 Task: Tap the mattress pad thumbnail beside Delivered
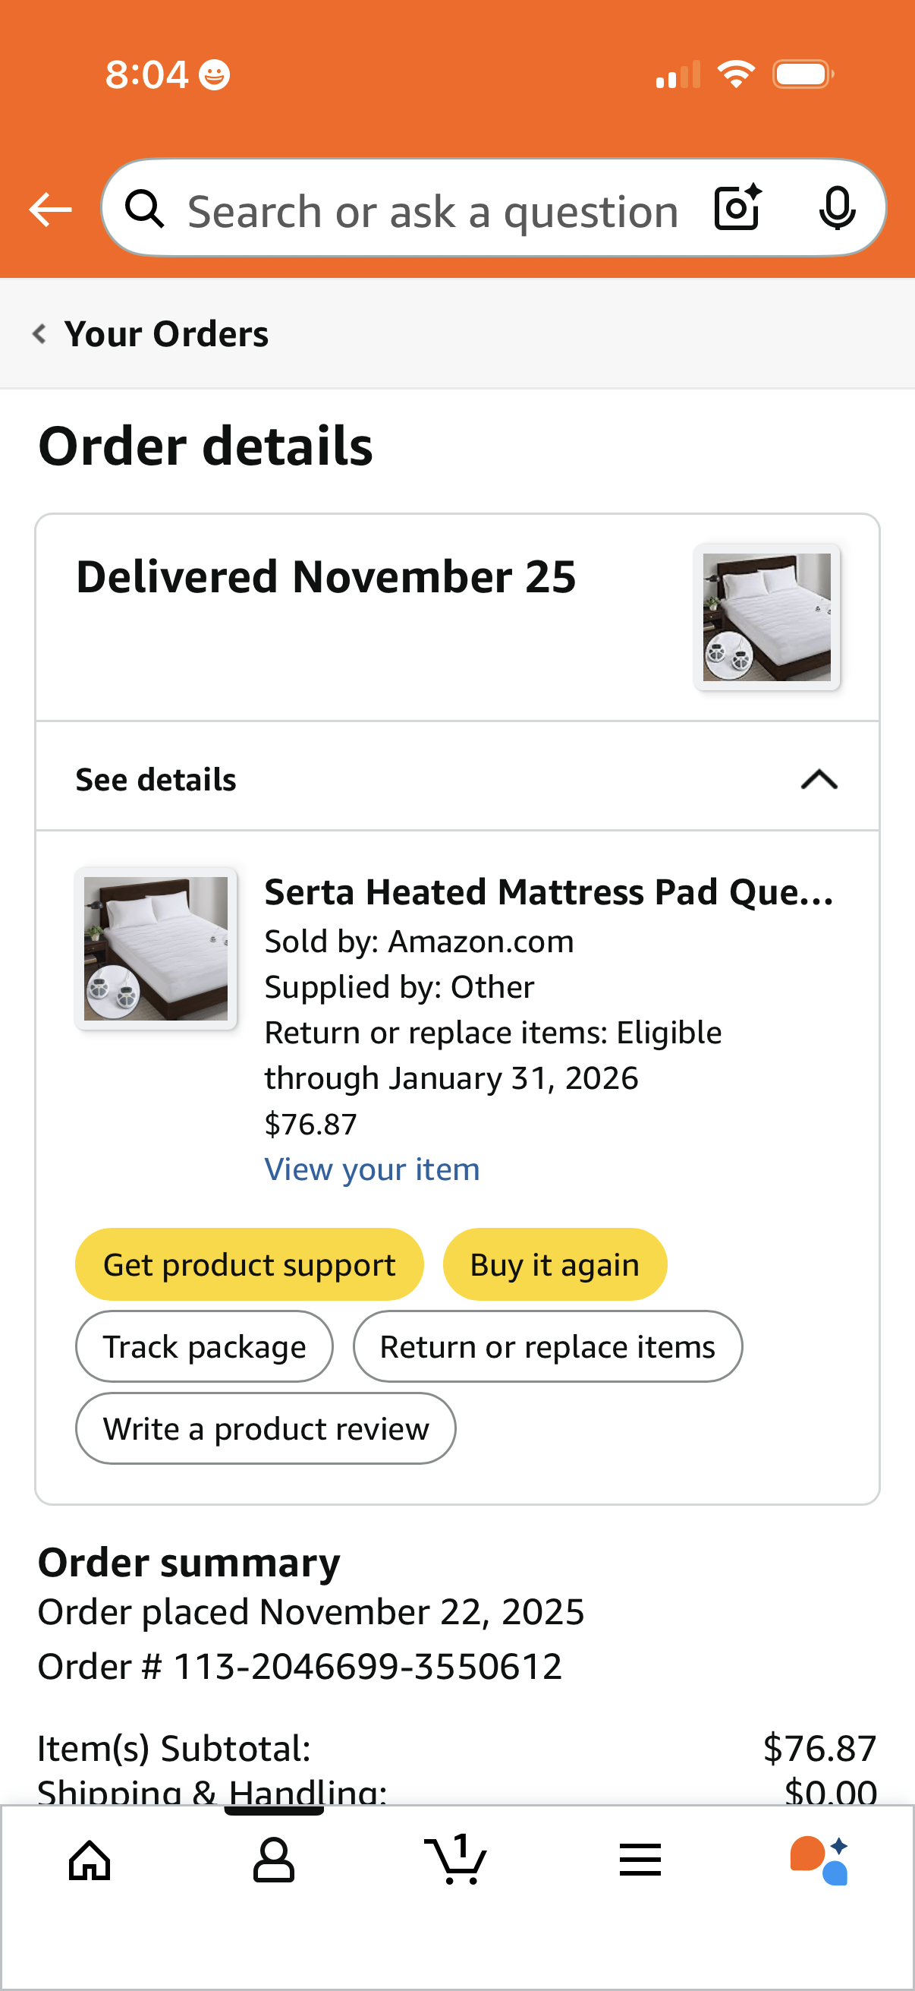coord(767,617)
